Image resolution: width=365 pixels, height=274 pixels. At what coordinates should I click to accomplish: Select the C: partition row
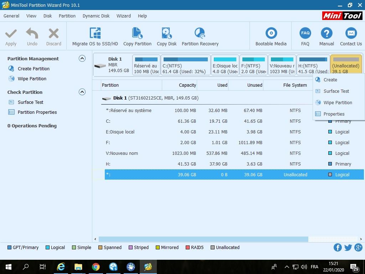point(234,121)
